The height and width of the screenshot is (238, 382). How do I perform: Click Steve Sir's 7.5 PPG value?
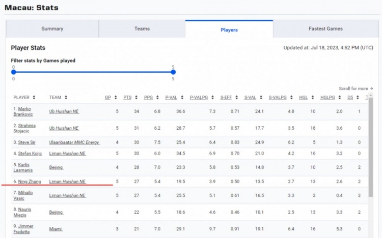pos(157,142)
